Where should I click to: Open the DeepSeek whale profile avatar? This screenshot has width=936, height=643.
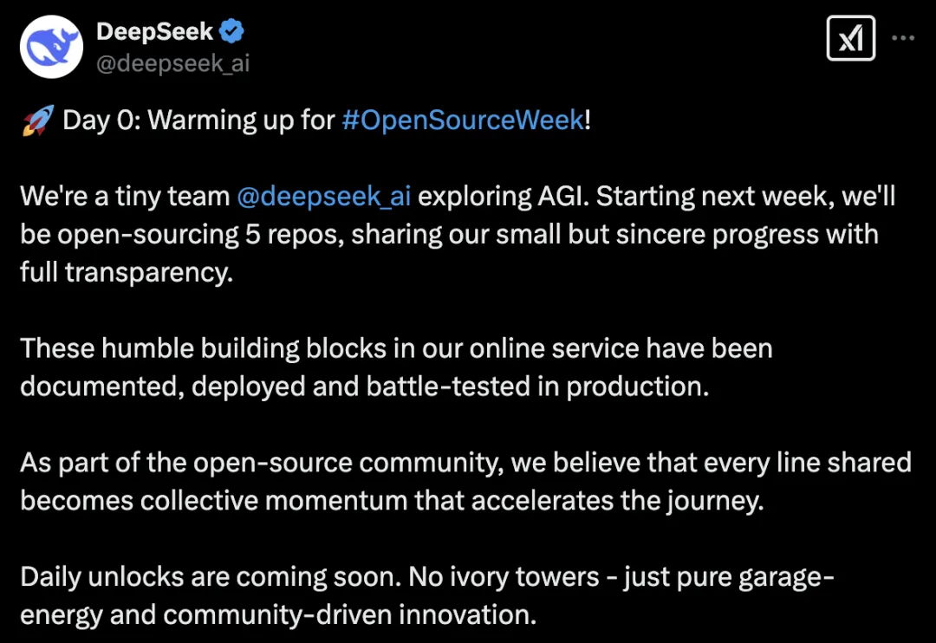pos(51,47)
